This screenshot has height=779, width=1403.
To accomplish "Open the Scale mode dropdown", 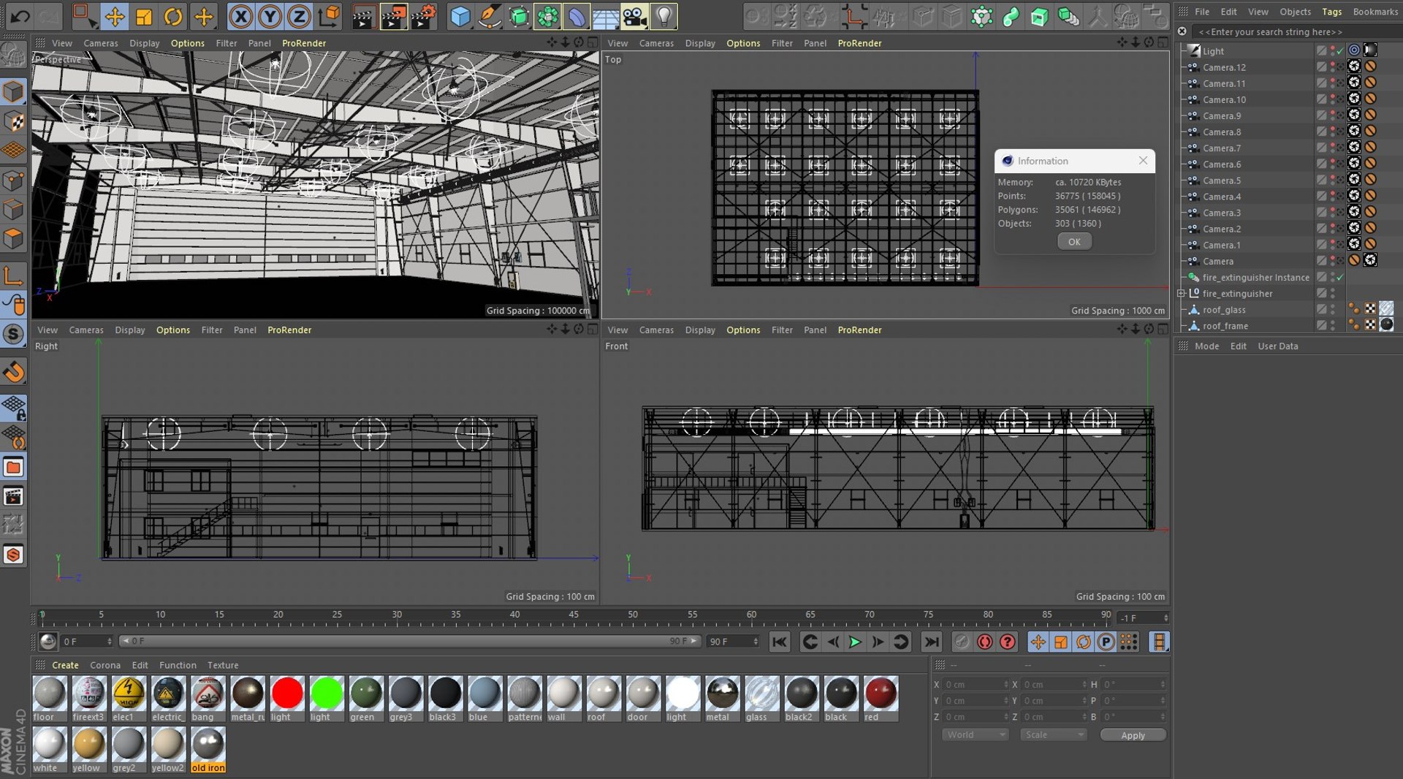I will pos(1053,735).
